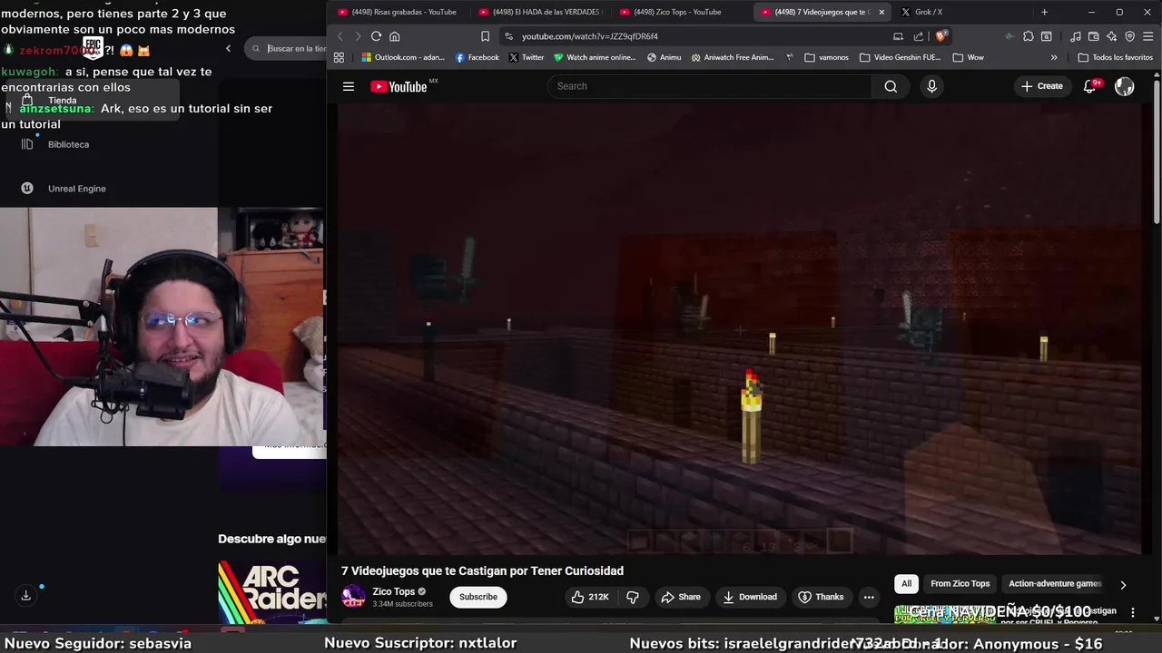The height and width of the screenshot is (653, 1162).
Task: Open the more actions ellipsis under video
Action: pos(869,597)
